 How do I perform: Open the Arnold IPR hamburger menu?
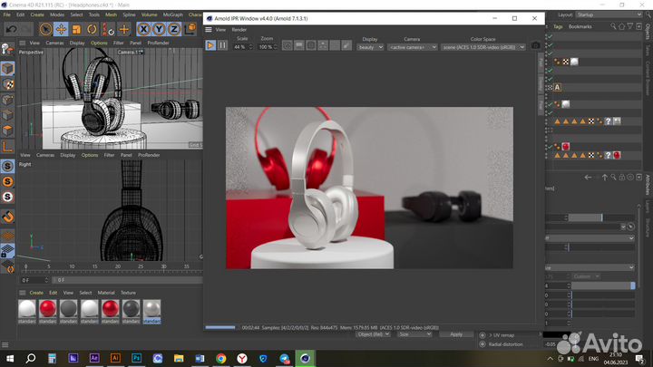pos(210,29)
